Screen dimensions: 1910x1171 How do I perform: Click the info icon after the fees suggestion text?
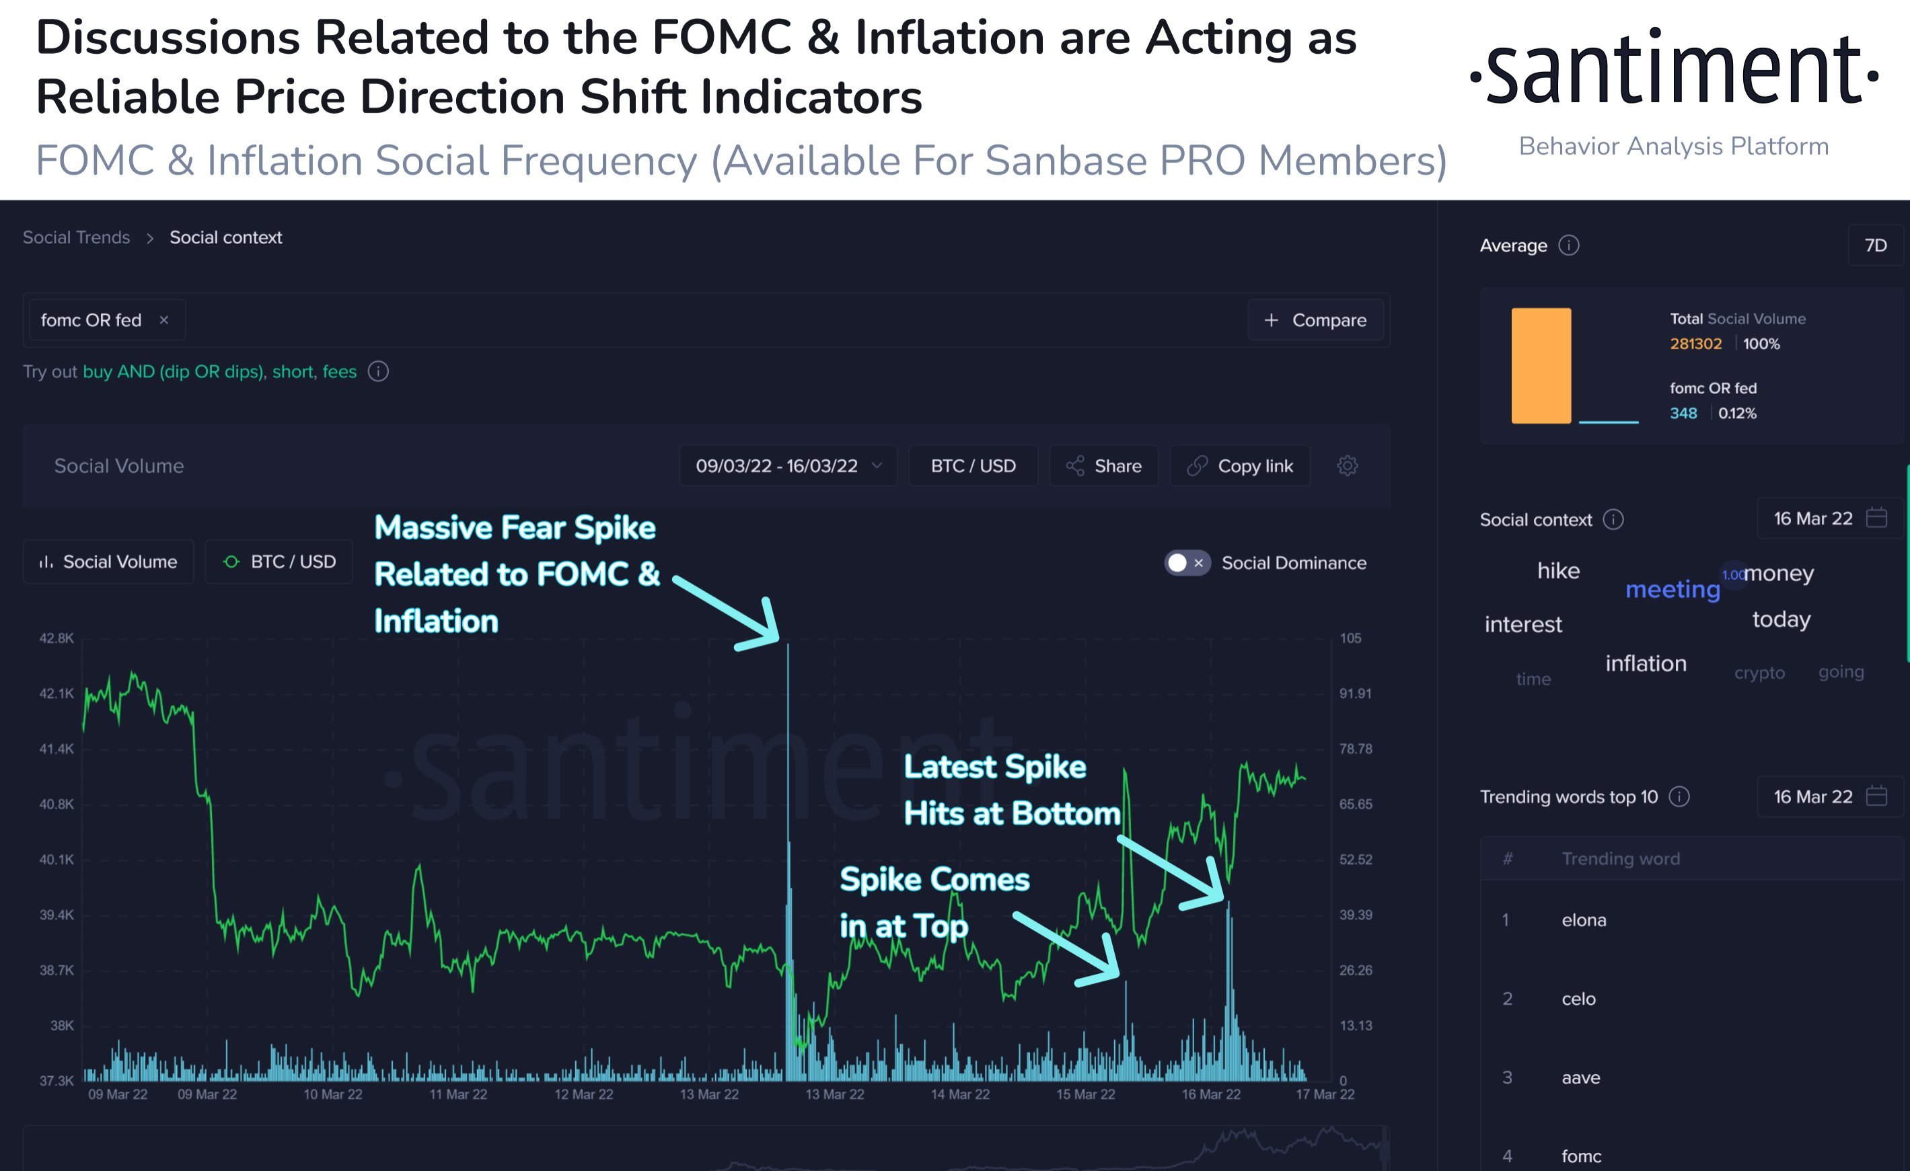(378, 372)
